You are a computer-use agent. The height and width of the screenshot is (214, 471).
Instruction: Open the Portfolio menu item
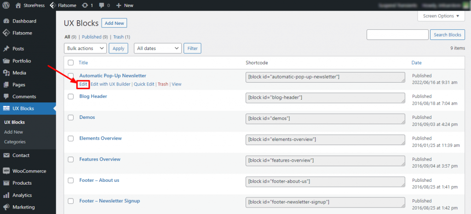tap(28, 61)
